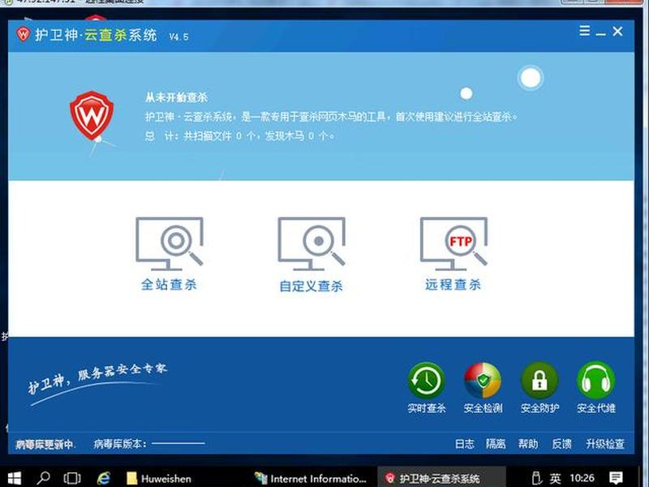Switch to the Huweishen folder taskbar item
This screenshot has height=487, width=649.
[159, 478]
